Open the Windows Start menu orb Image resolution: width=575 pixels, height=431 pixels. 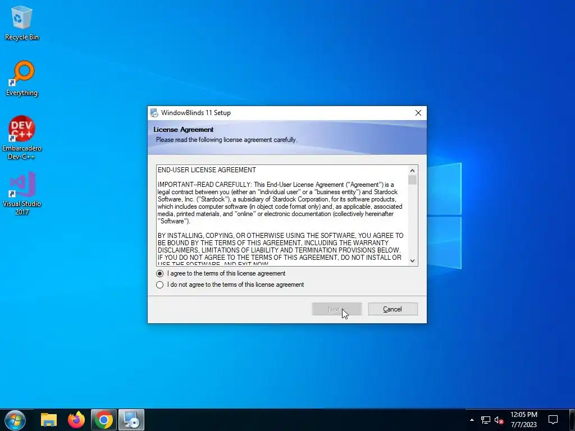(x=15, y=420)
